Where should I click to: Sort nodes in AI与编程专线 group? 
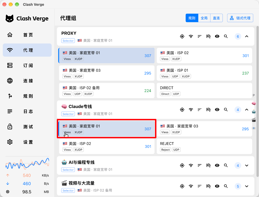[200, 165]
